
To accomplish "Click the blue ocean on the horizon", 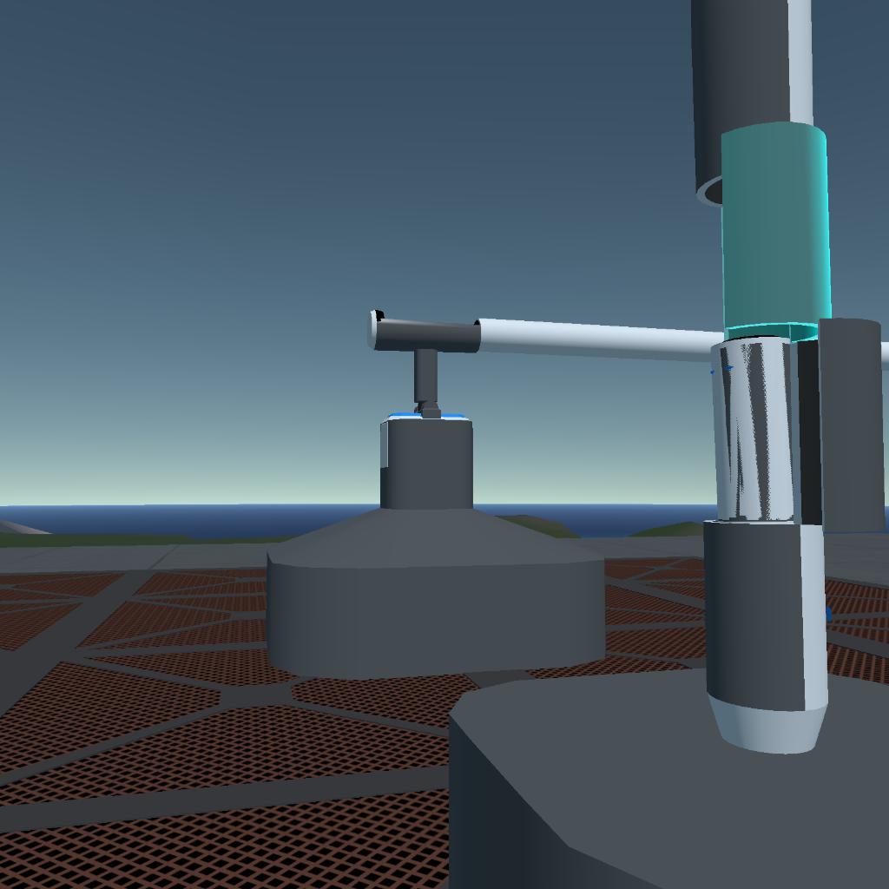I will [x=174, y=519].
